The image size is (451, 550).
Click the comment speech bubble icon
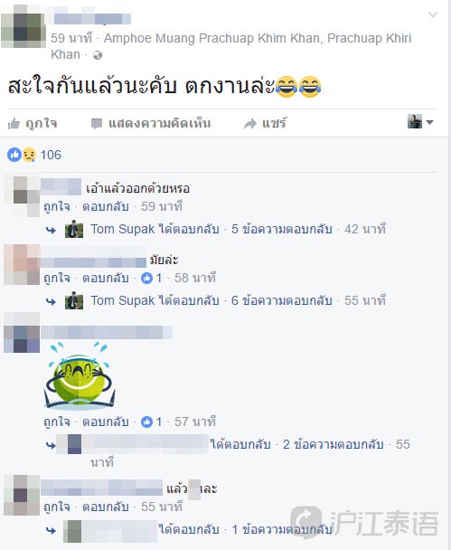97,123
